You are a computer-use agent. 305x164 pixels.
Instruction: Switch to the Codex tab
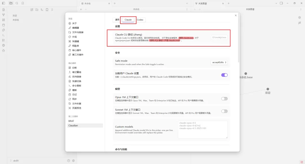point(140,20)
